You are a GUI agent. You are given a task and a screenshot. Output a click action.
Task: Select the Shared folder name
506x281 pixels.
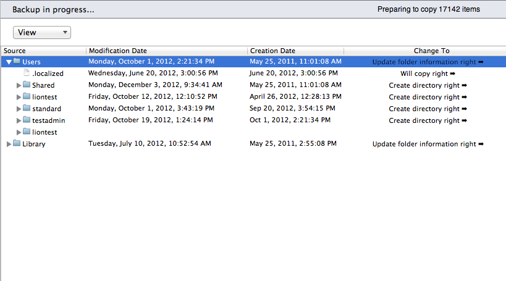43,85
